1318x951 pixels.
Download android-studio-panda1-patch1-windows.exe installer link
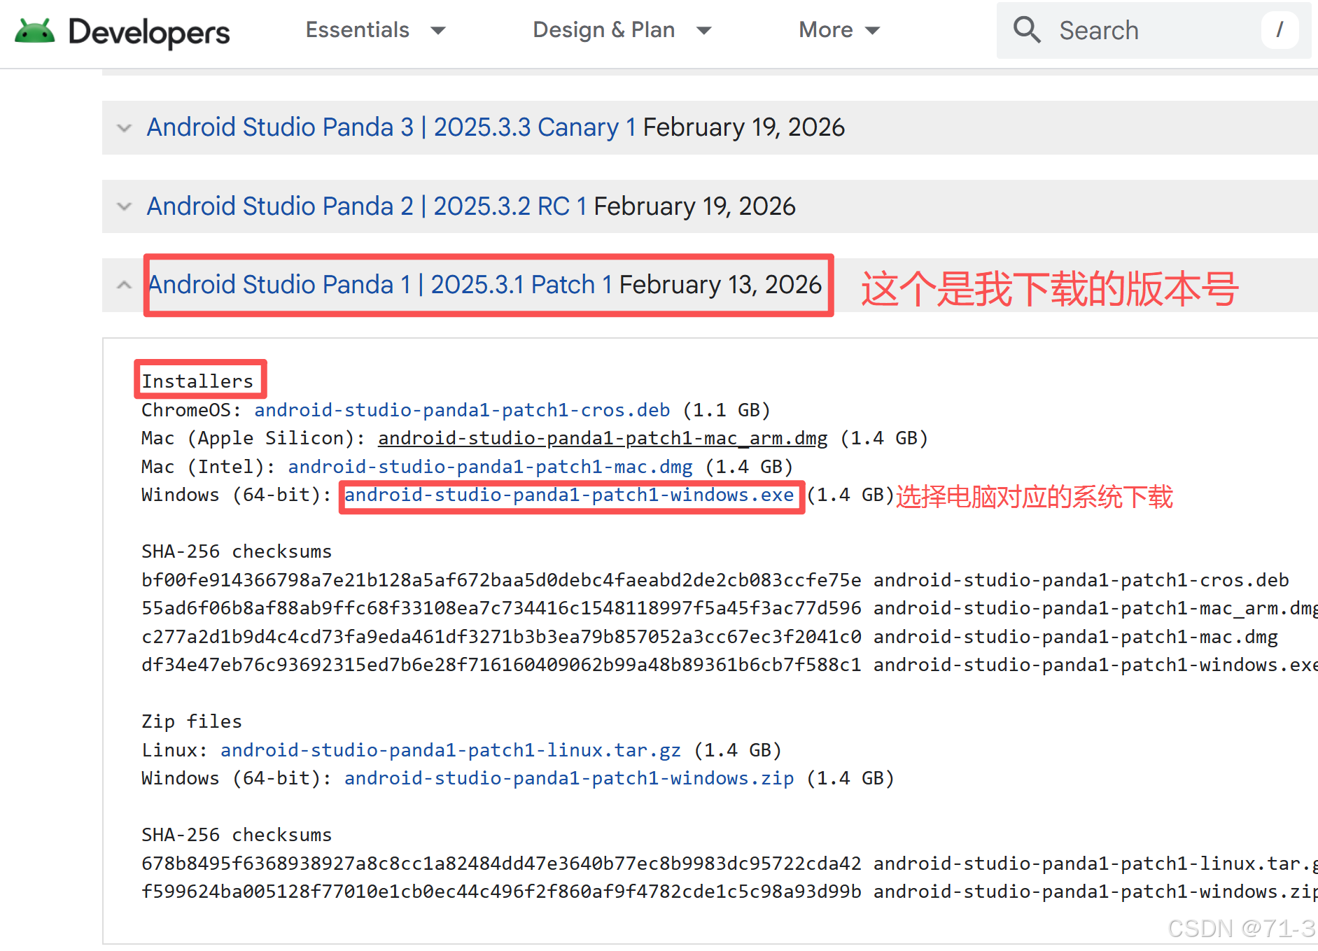[569, 495]
